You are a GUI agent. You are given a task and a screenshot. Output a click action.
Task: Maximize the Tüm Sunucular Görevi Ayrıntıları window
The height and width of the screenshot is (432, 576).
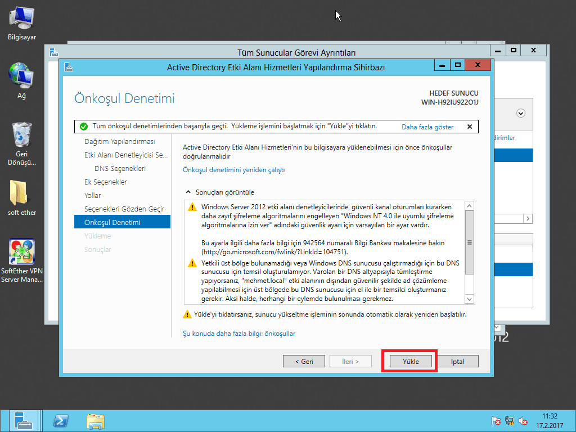click(x=514, y=50)
